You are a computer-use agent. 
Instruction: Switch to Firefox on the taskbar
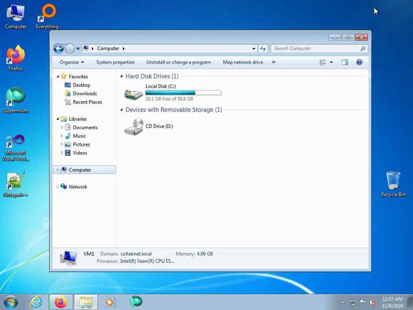point(61,302)
